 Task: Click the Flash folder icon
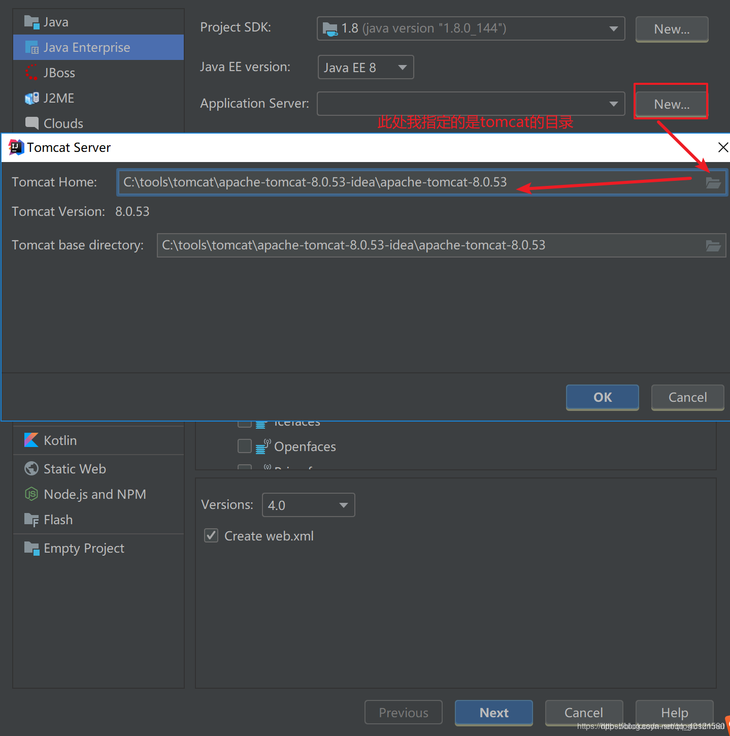pos(31,520)
